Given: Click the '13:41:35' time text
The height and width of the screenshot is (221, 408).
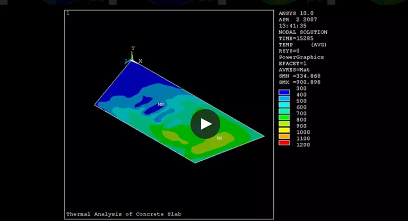Looking at the screenshot, I should (x=292, y=25).
